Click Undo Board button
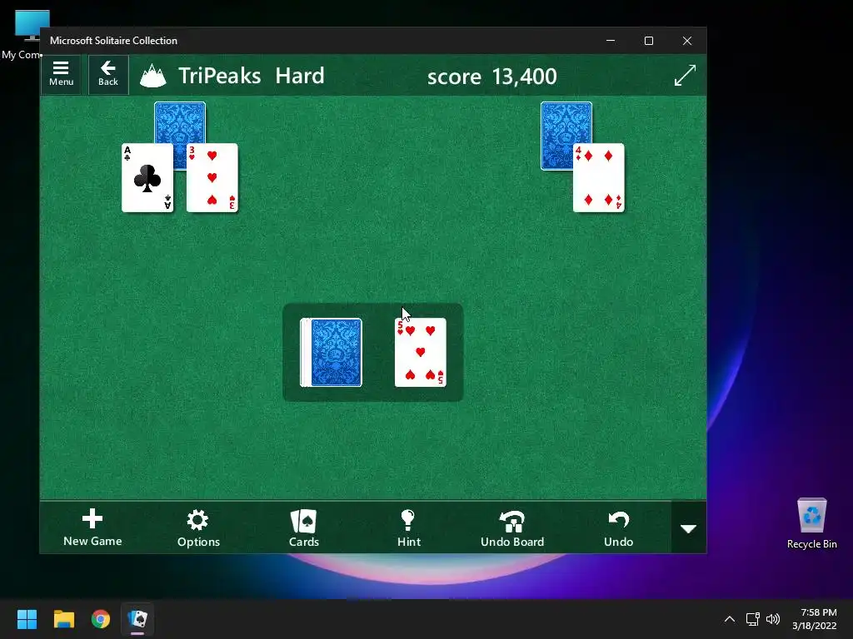The width and height of the screenshot is (853, 639). (x=512, y=527)
